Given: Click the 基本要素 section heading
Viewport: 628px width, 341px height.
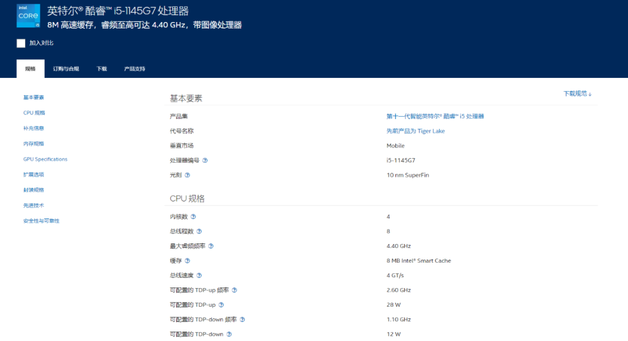Looking at the screenshot, I should [186, 98].
